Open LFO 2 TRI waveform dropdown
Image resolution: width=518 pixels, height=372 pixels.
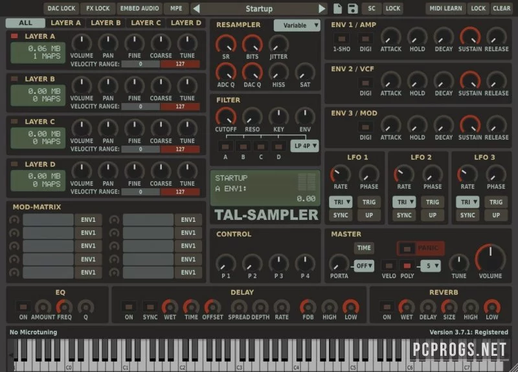(x=403, y=202)
